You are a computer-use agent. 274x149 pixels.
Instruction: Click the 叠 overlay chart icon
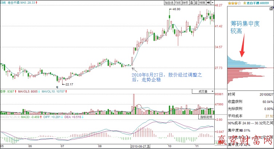point(191,3)
